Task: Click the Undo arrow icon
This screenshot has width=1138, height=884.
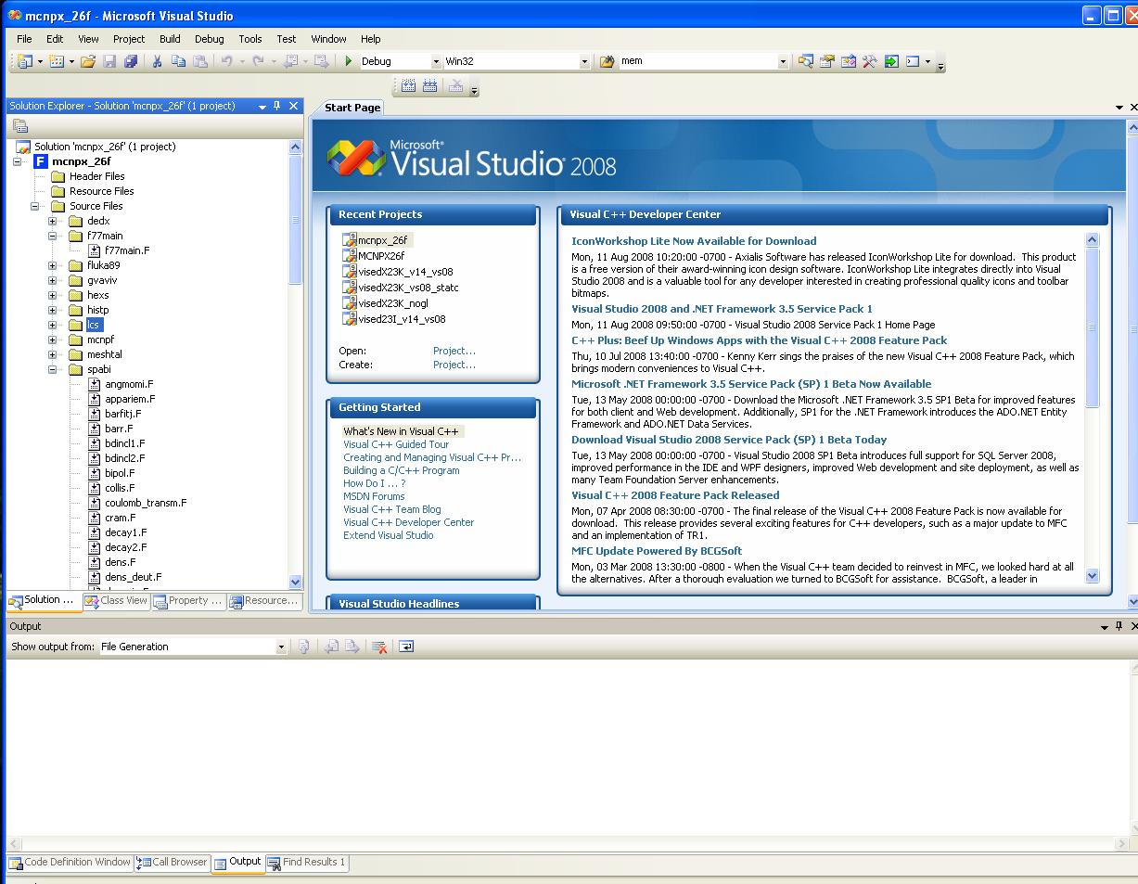Action: pyautogui.click(x=226, y=61)
